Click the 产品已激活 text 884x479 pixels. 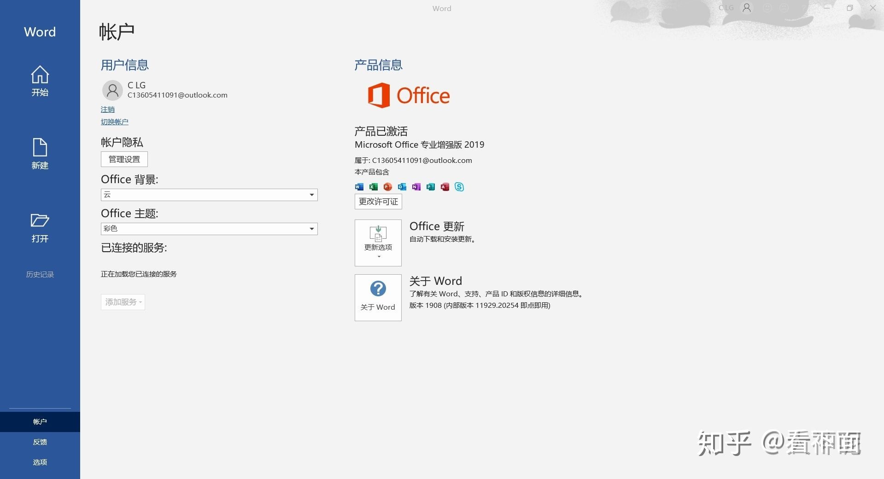pos(381,131)
